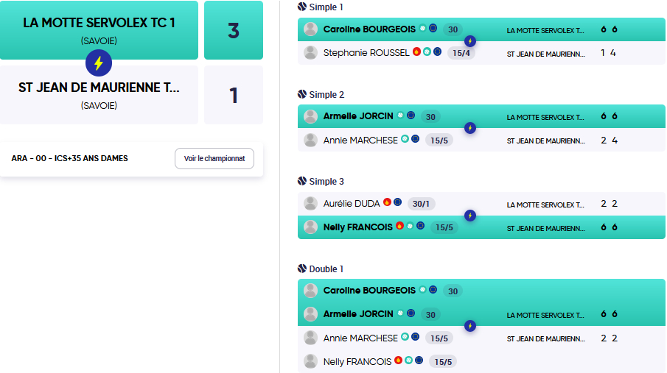
Task: Click the 30/1 ranking badge of Aurélie DUDA
Action: coord(421,204)
